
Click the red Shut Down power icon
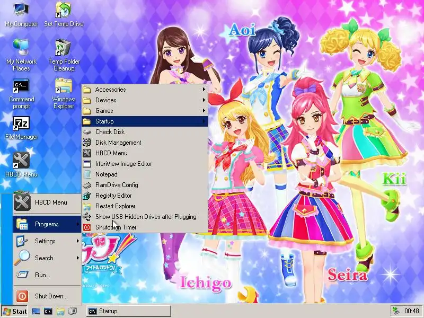22,296
